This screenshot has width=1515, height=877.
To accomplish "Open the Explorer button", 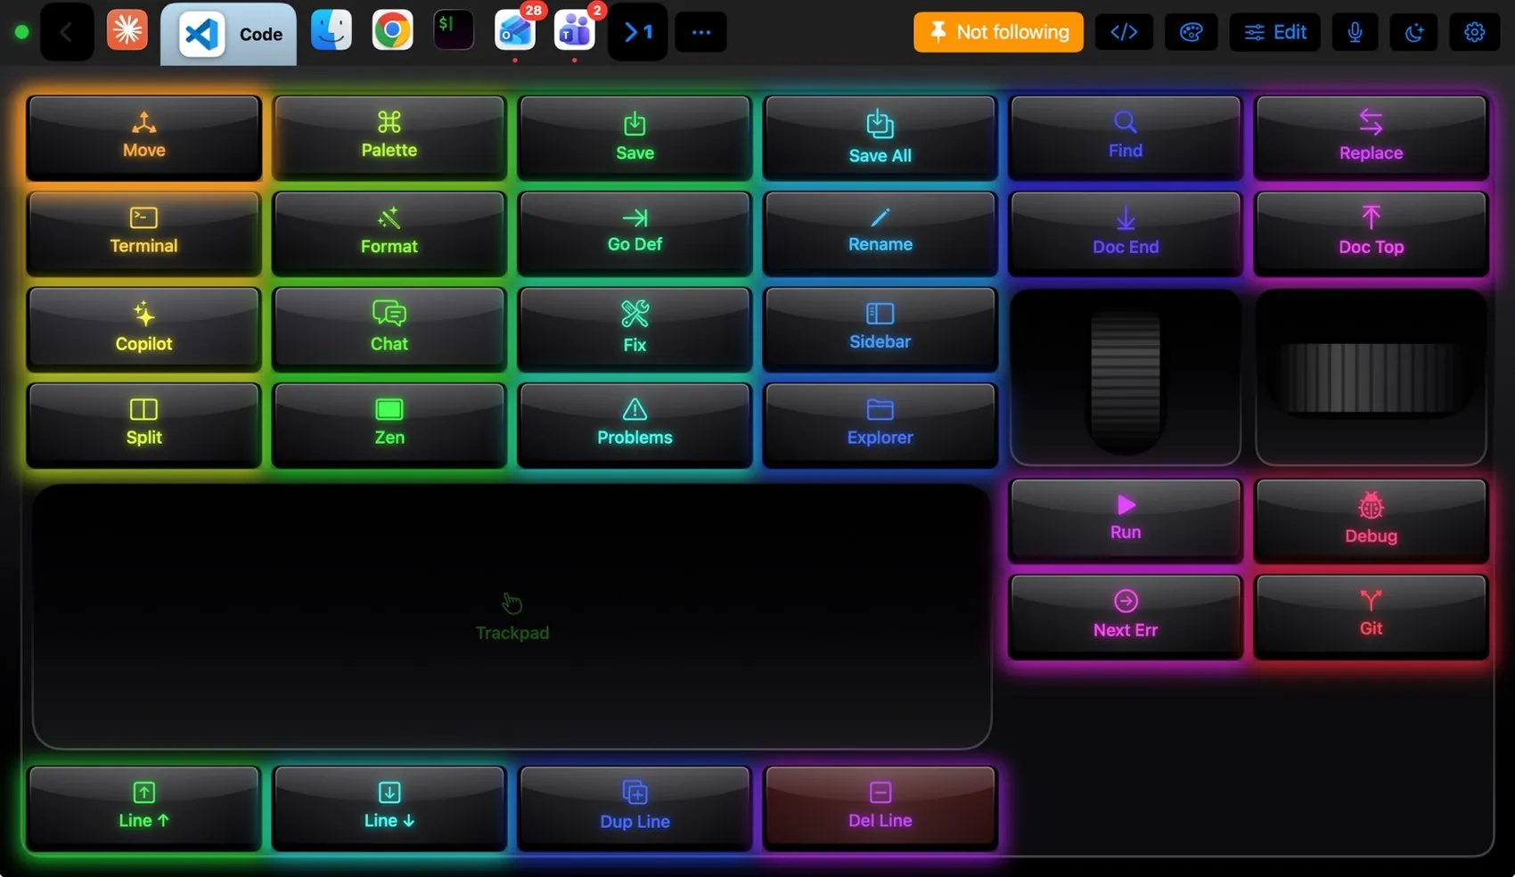I will click(880, 424).
